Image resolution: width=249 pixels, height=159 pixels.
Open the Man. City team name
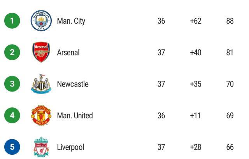click(x=71, y=21)
